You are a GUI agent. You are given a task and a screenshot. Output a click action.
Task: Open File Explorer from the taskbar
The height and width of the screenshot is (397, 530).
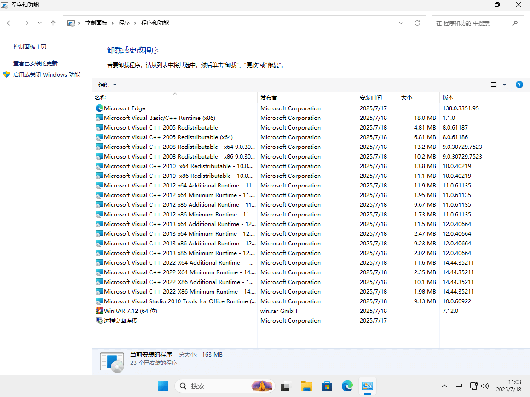coord(306,386)
